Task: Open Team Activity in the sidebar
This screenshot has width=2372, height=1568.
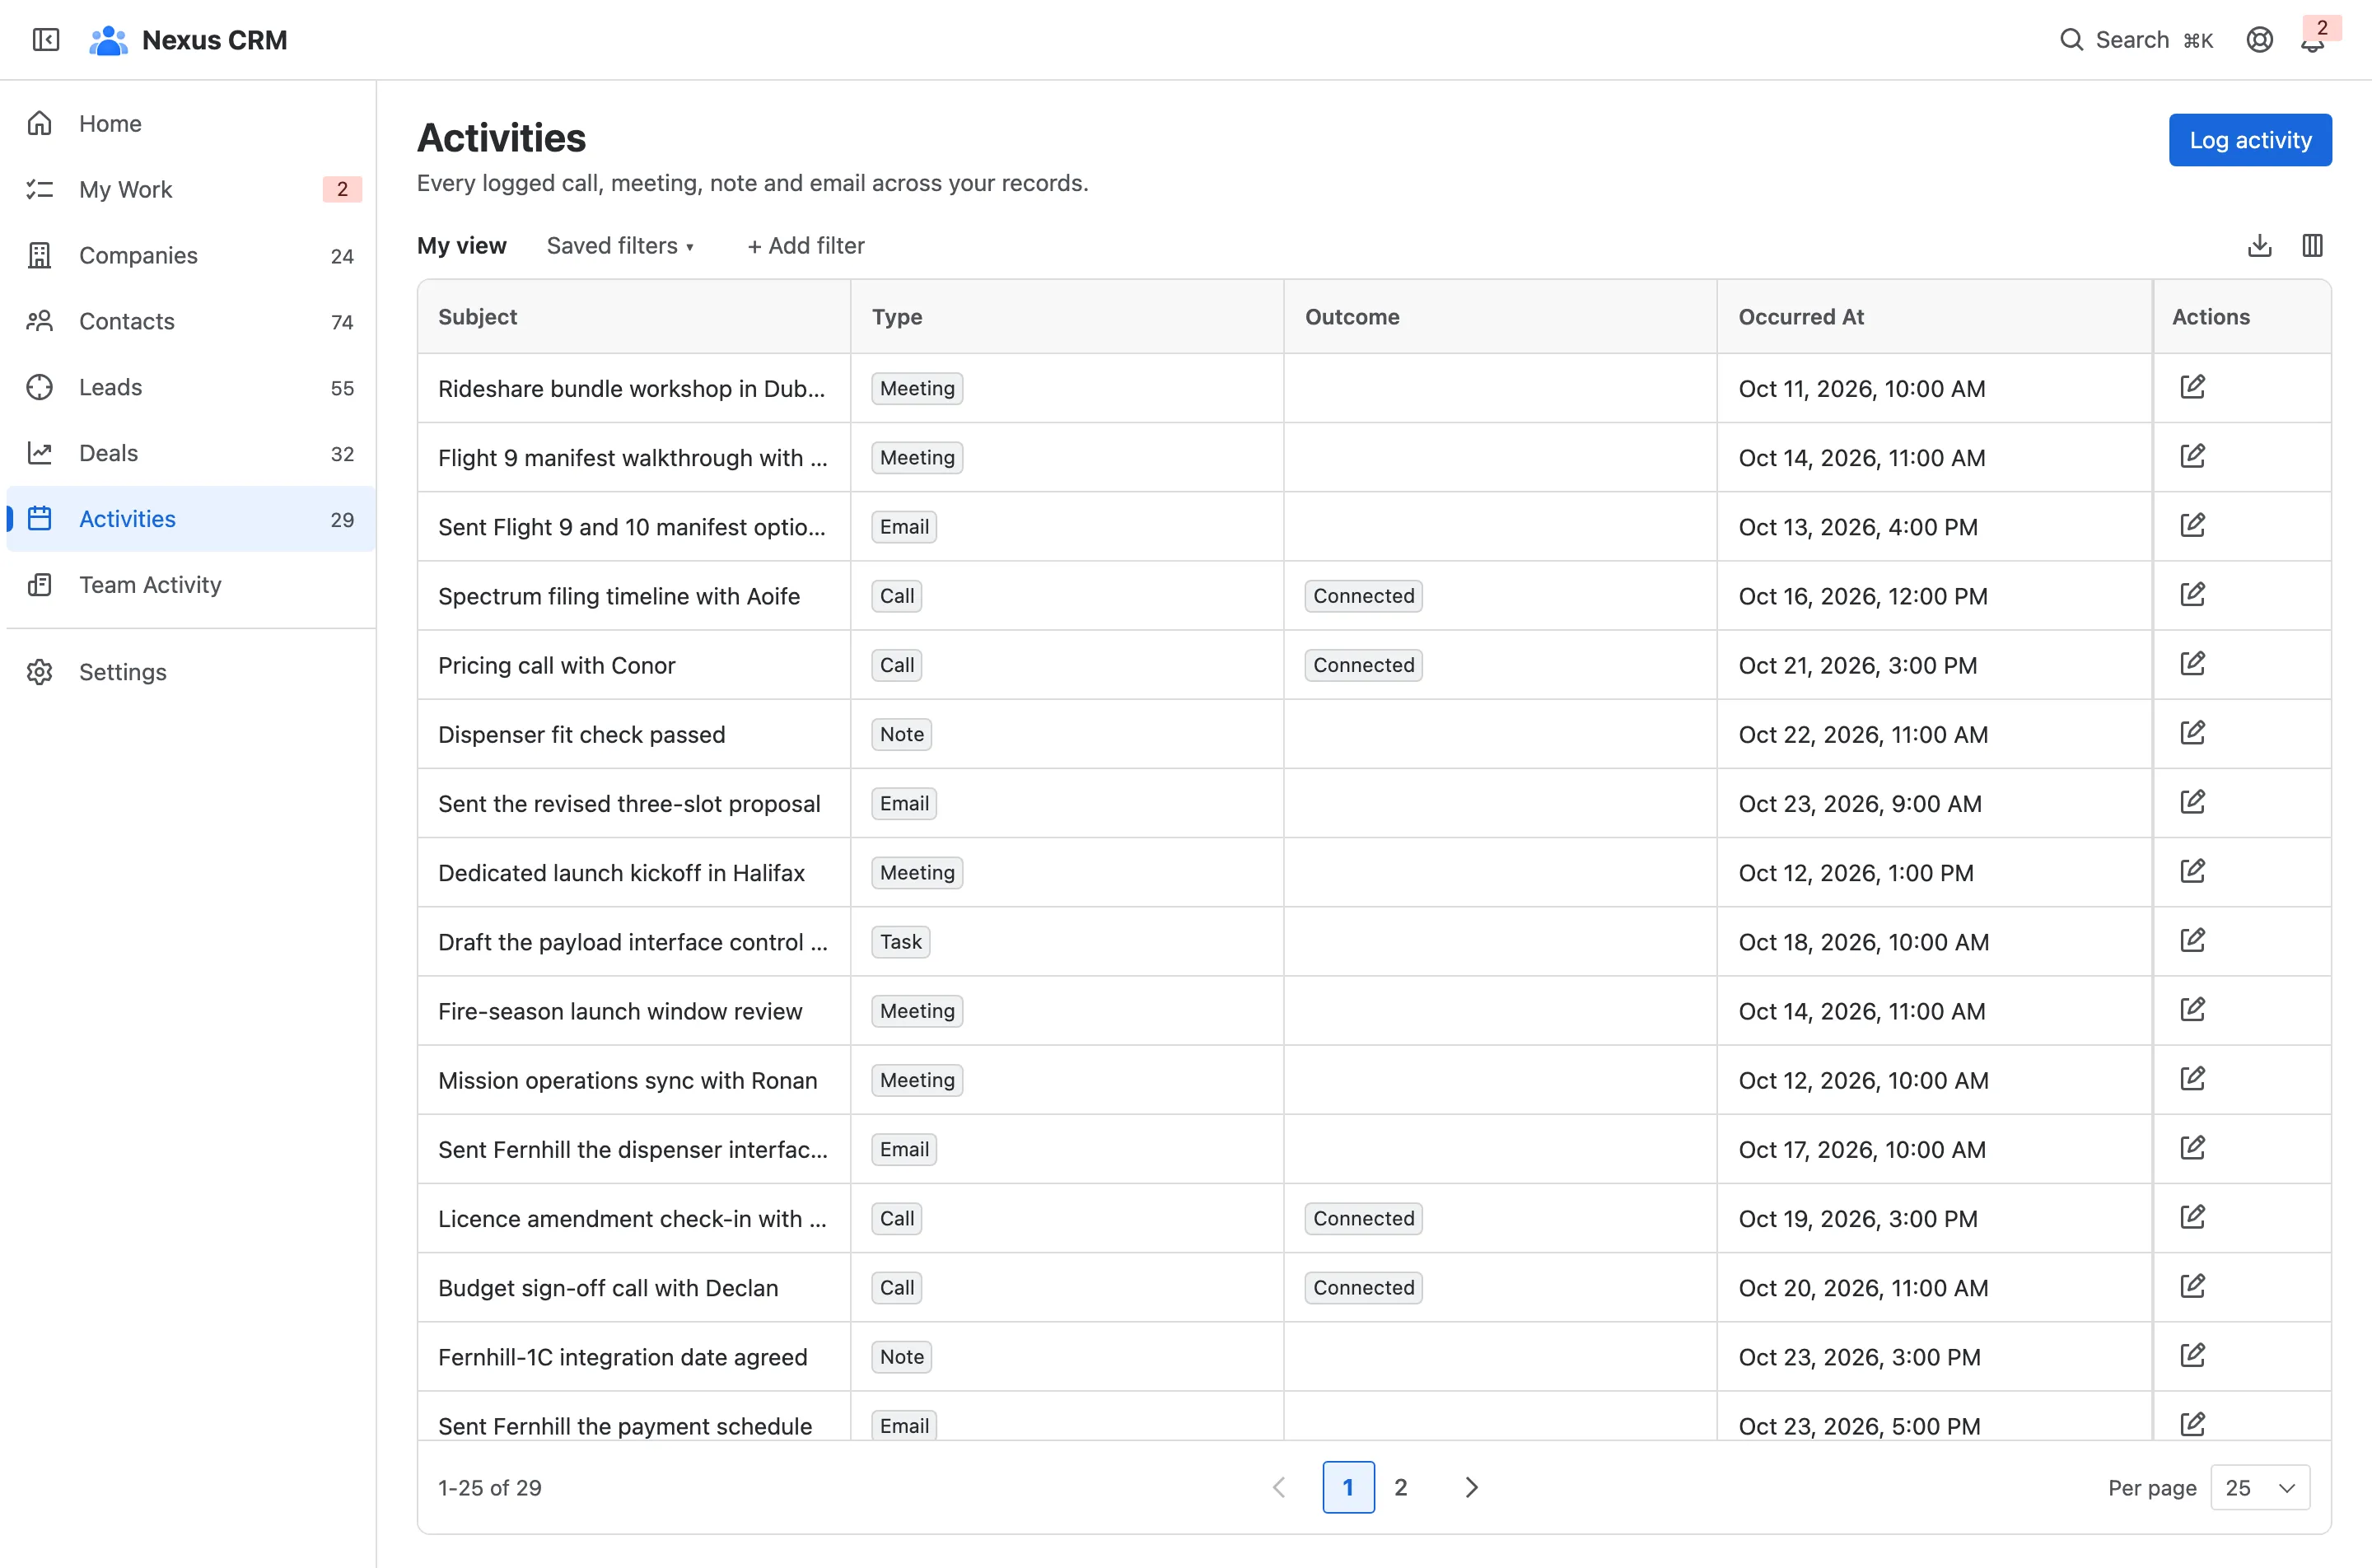Action: (190, 585)
